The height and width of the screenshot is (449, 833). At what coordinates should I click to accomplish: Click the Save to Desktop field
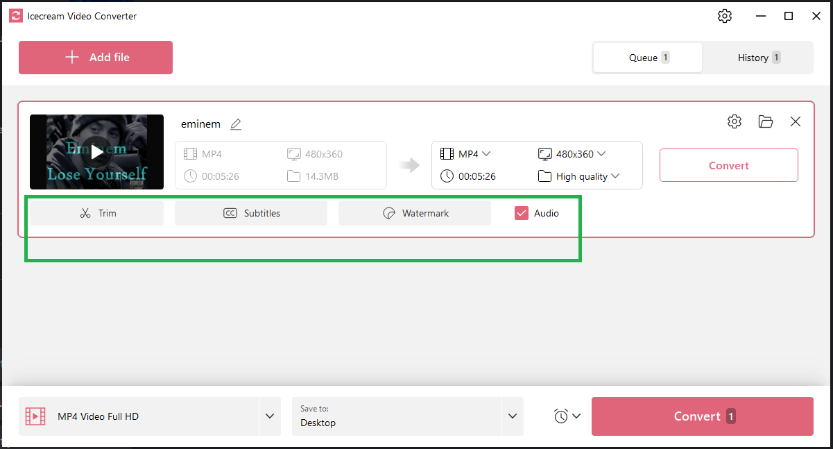pyautogui.click(x=397, y=416)
